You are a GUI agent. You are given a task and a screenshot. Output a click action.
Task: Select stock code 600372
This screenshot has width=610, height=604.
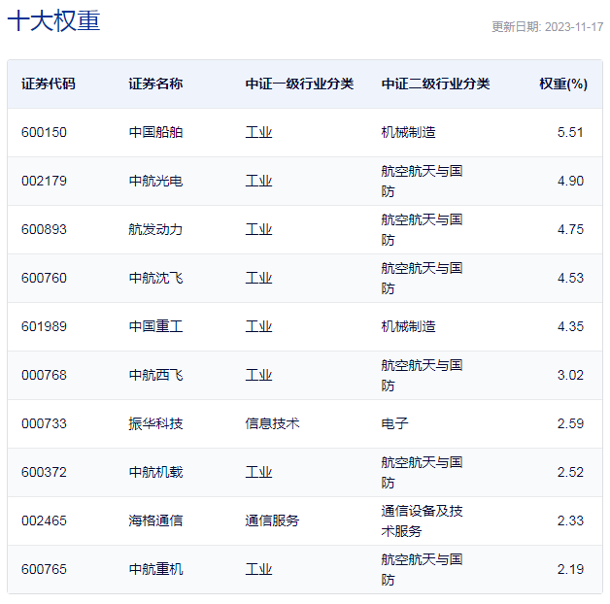click(x=44, y=472)
